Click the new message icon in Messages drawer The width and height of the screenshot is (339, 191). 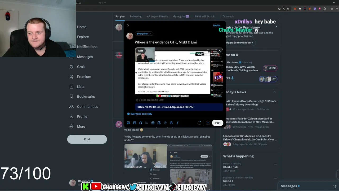334,186
